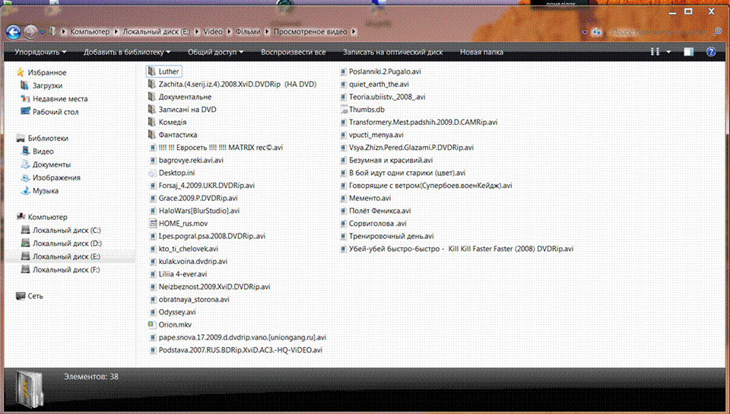Open the Видео library

[43, 151]
